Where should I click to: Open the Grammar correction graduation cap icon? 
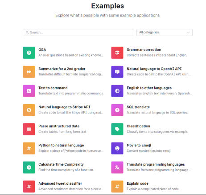[x=117, y=53]
